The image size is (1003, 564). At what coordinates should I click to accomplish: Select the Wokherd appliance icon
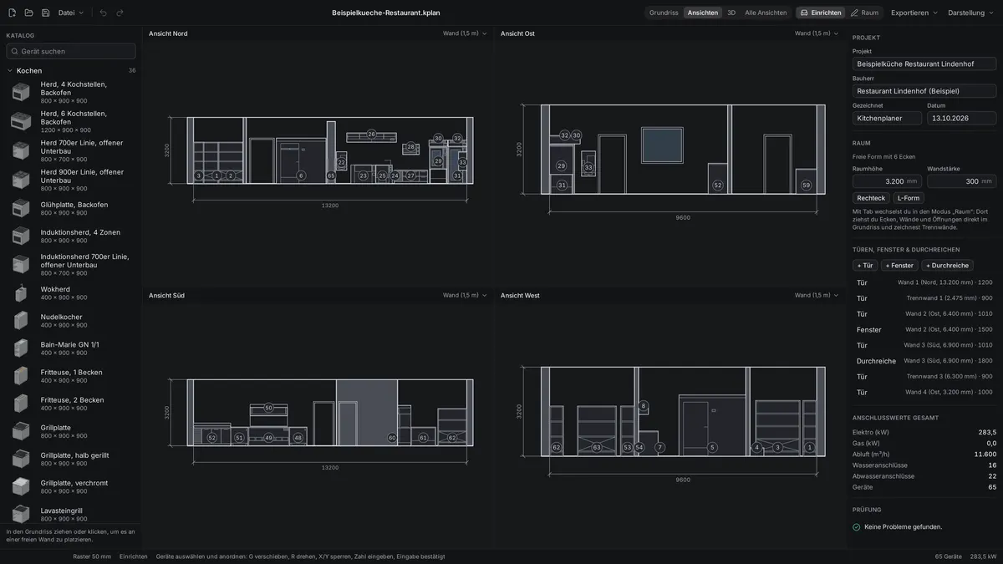pos(21,292)
